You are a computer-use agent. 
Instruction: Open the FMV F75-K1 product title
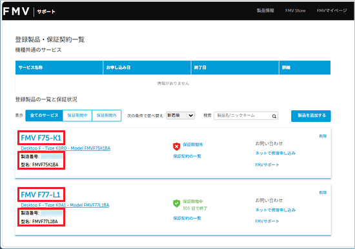coord(41,138)
